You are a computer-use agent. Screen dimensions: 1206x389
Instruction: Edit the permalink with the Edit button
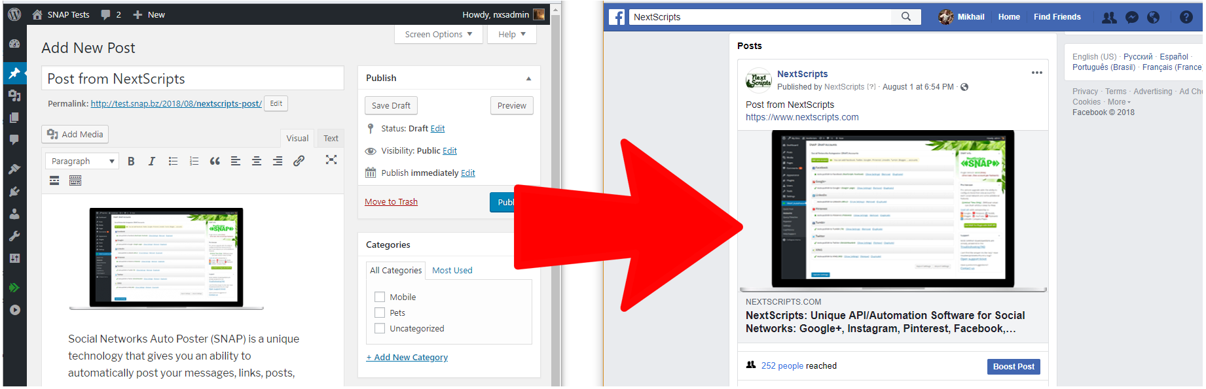coord(276,103)
